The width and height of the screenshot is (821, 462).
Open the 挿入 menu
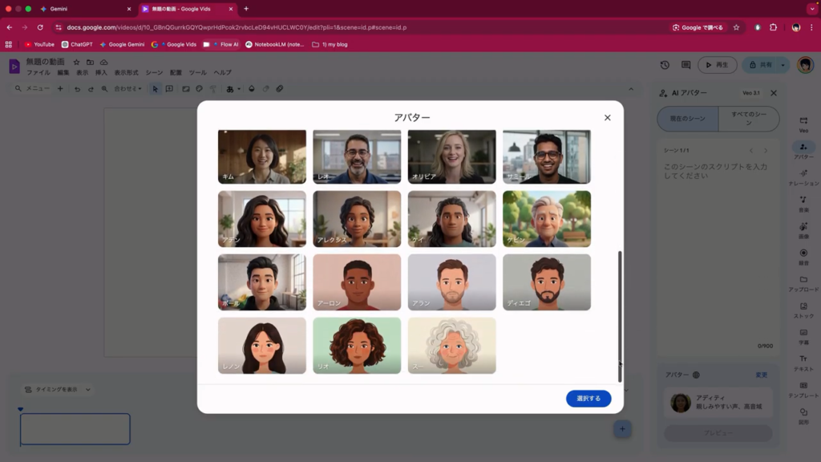pos(101,73)
